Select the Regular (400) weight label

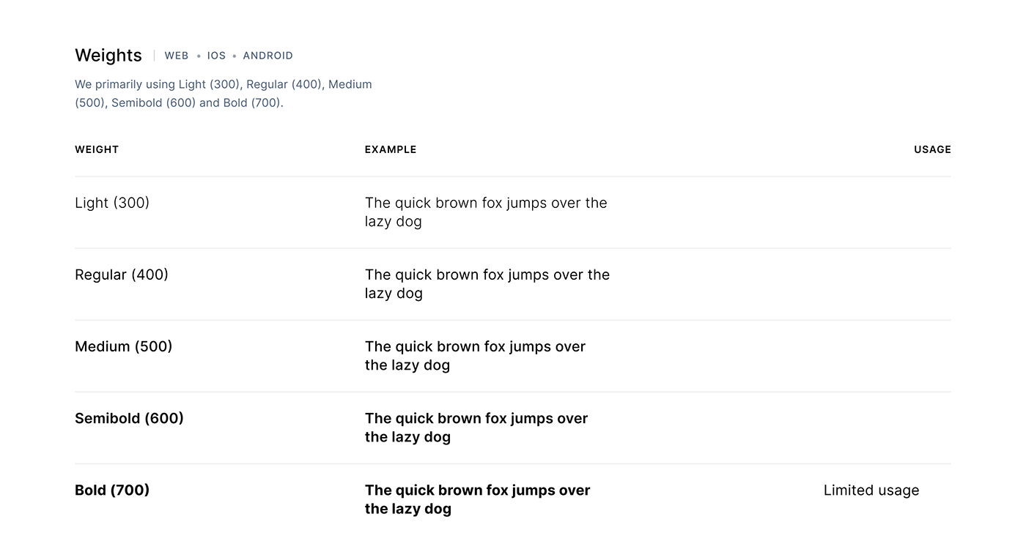pos(122,275)
